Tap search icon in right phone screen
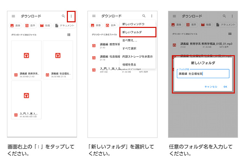This screenshot has height=163, width=245. click(x=224, y=16)
